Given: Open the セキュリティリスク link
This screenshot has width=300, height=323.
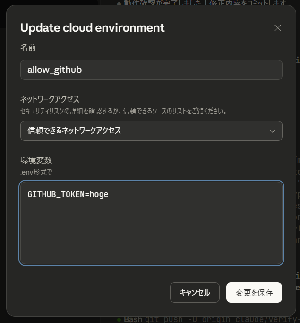Looking at the screenshot, I should coord(42,111).
